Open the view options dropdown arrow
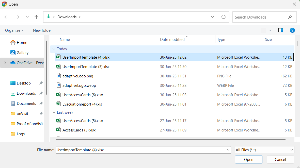The height and width of the screenshot is (168, 300). click(270, 30)
